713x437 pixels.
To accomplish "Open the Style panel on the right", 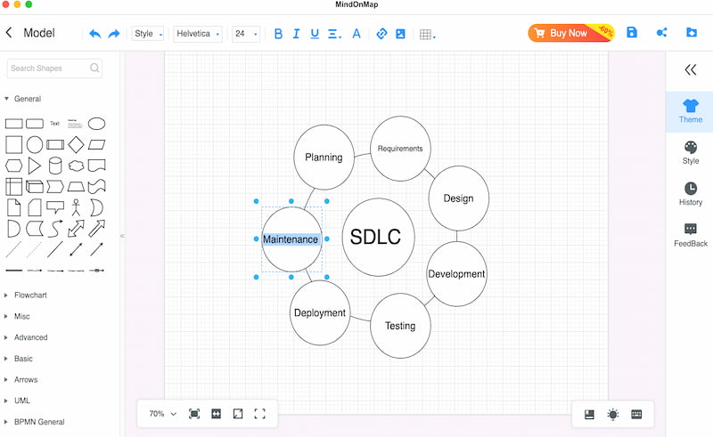I will coord(690,152).
